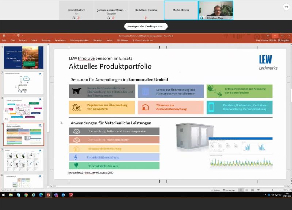
Task: Click Christian Mayr's video tile
Action: 216,11
